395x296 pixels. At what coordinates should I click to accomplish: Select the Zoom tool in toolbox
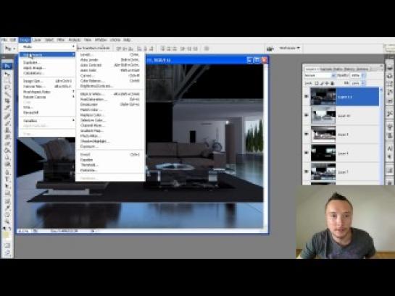(7, 221)
